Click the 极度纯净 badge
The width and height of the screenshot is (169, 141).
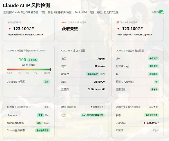(33, 60)
